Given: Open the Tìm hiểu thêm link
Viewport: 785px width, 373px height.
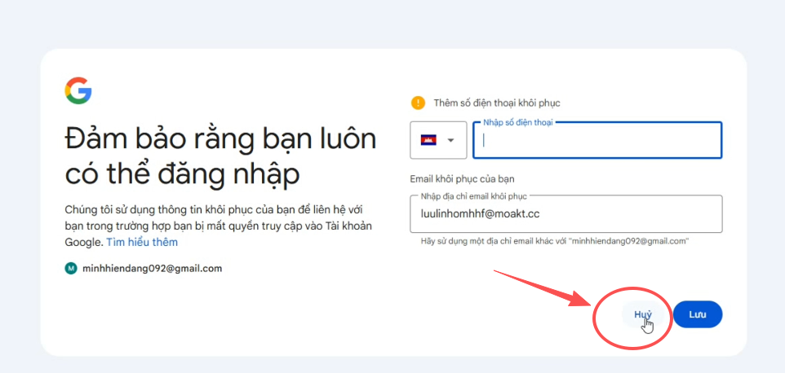Looking at the screenshot, I should (x=142, y=242).
